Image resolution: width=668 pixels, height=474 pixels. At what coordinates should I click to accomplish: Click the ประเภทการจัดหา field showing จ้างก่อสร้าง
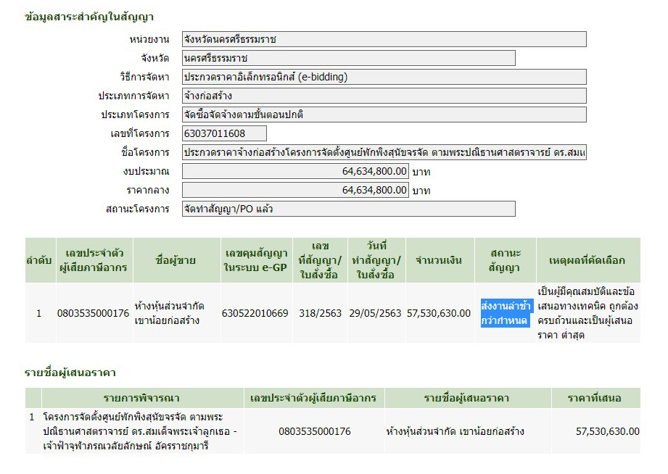click(384, 96)
